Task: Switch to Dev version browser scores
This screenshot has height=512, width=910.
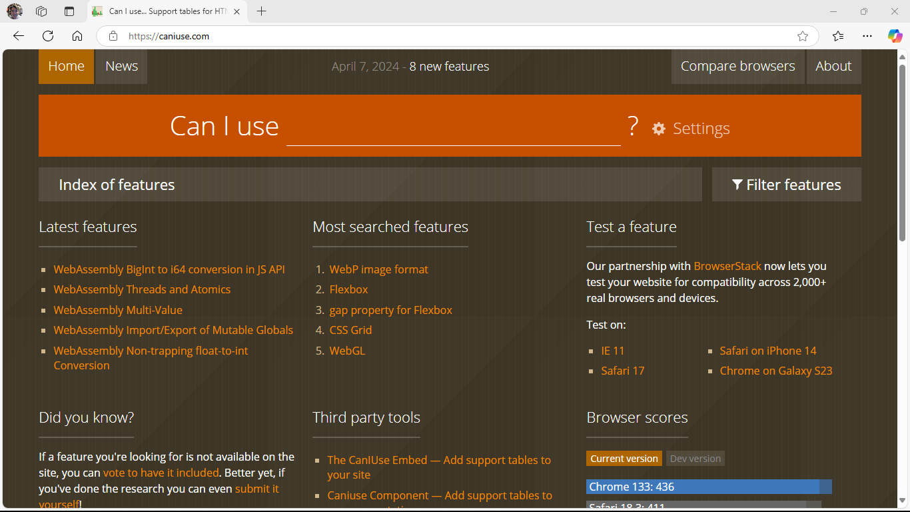Action: (695, 459)
